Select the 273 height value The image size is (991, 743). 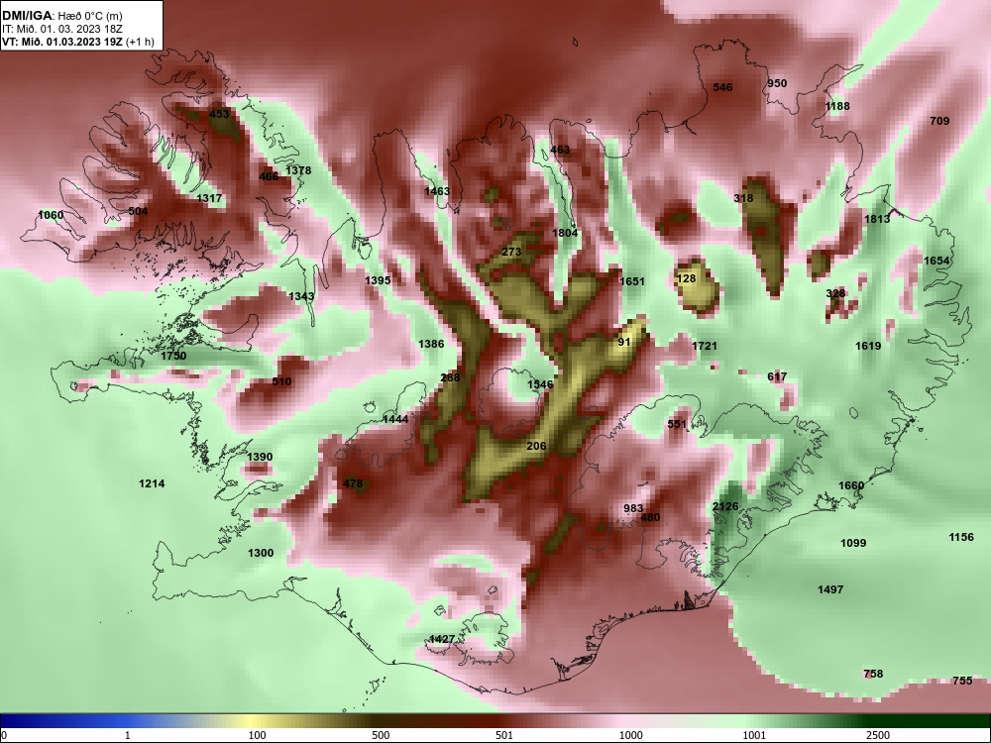point(511,252)
